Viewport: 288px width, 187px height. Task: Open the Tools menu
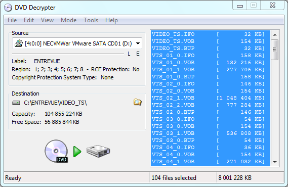[91, 20]
